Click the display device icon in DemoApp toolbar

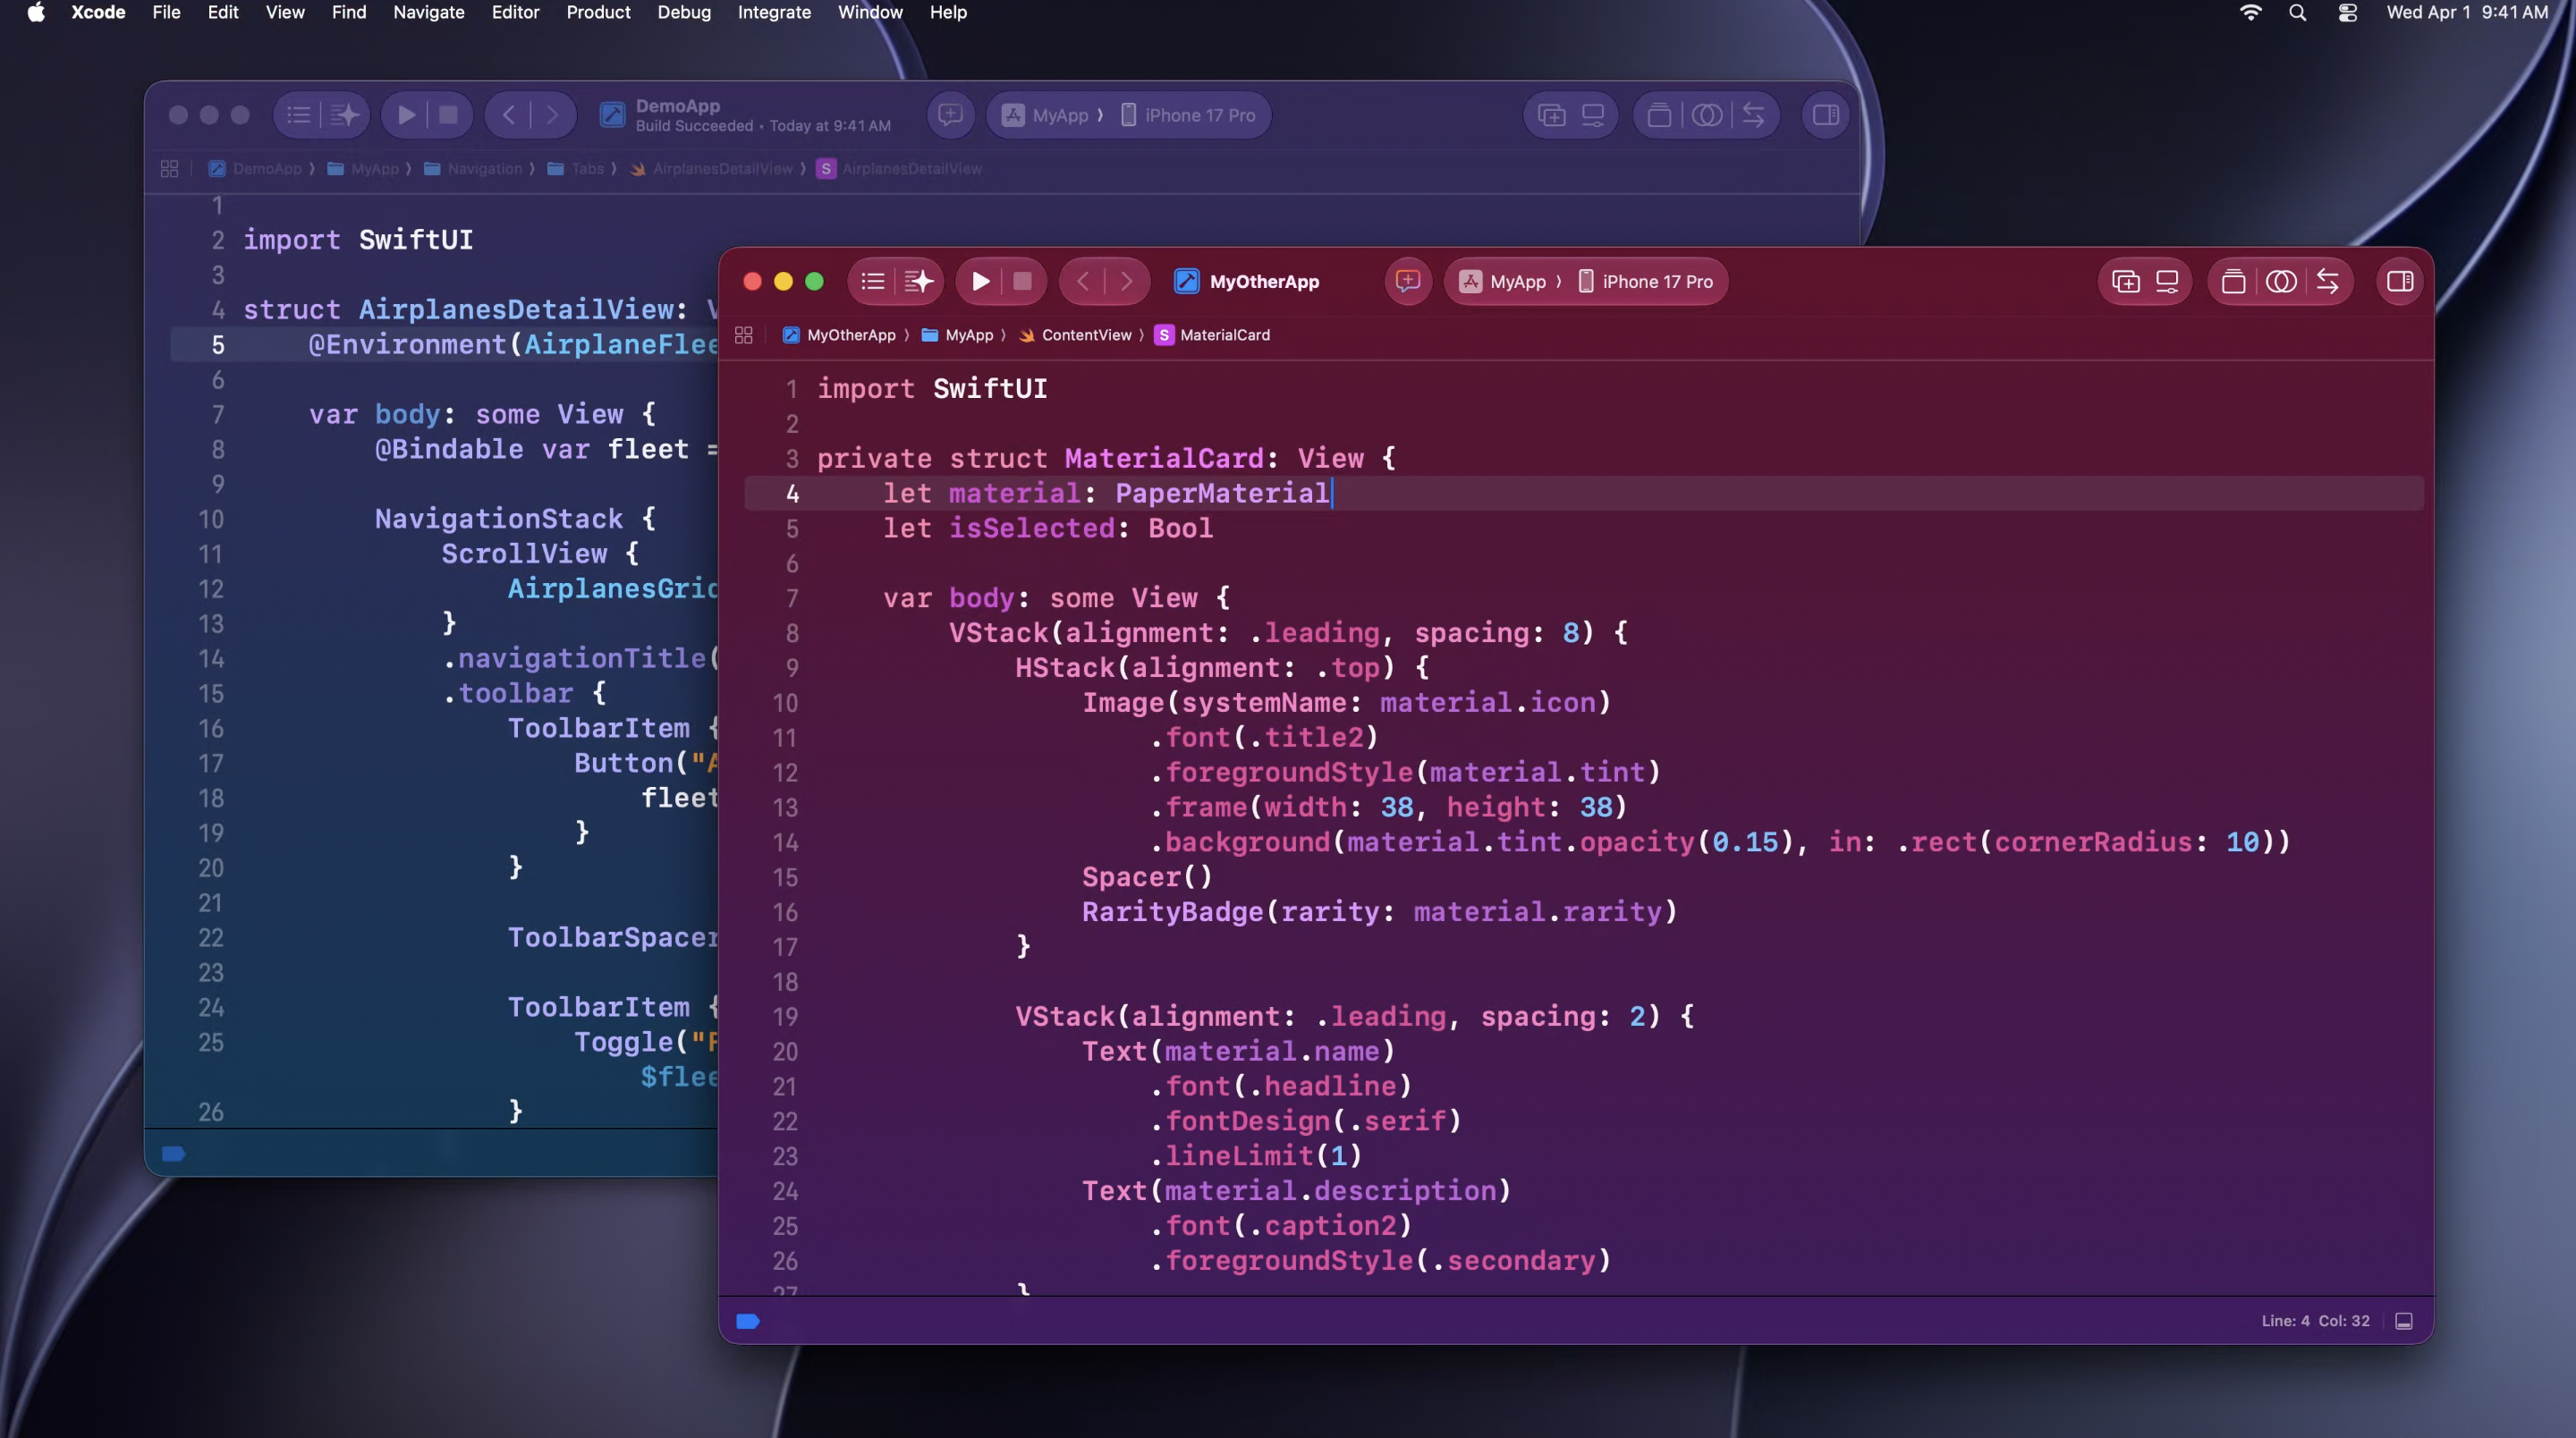[x=1593, y=115]
